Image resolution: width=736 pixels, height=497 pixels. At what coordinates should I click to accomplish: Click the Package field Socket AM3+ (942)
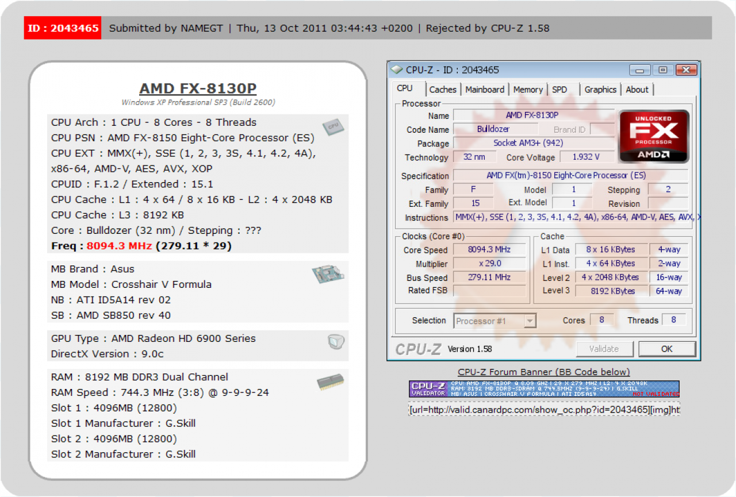coord(533,143)
